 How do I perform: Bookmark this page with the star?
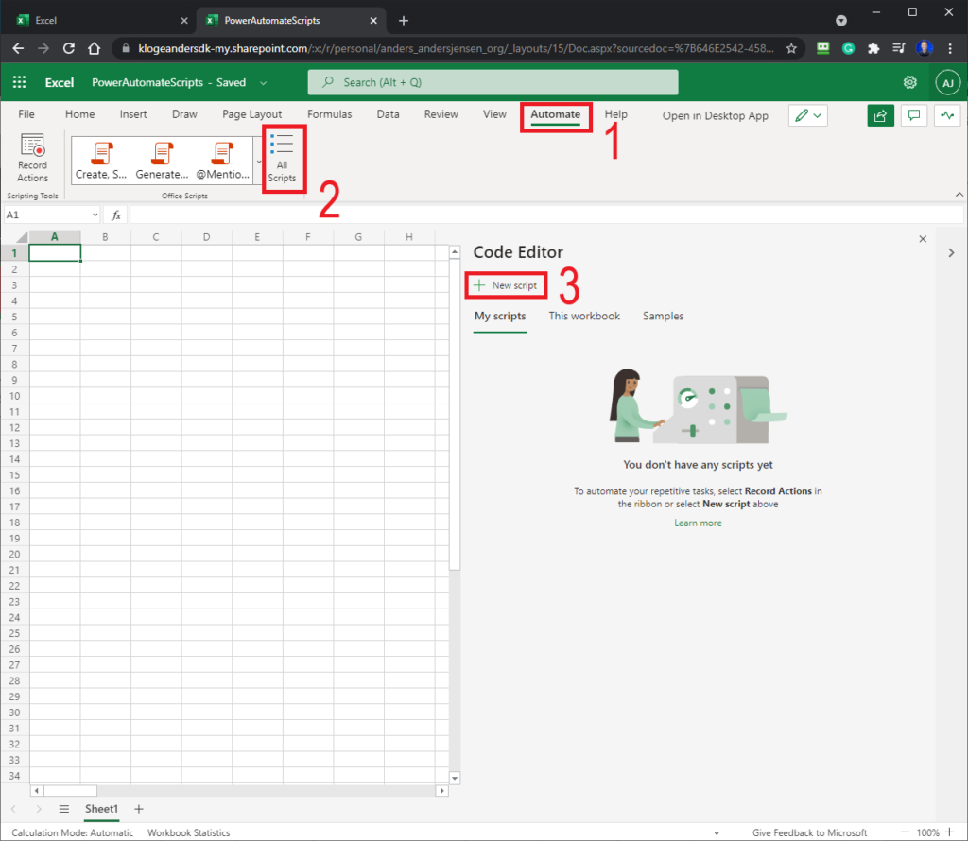(x=791, y=48)
